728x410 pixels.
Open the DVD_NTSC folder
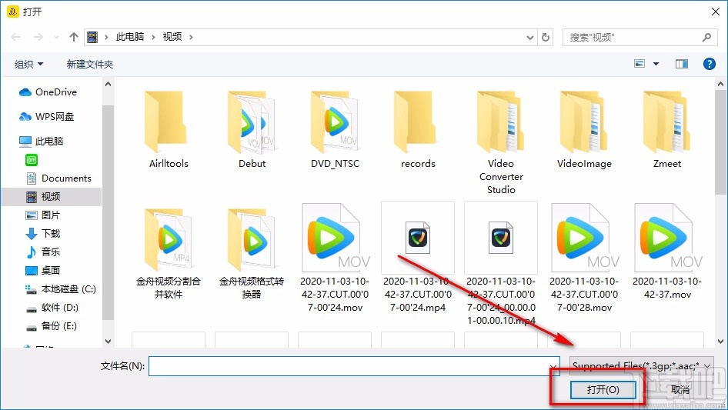[335, 130]
